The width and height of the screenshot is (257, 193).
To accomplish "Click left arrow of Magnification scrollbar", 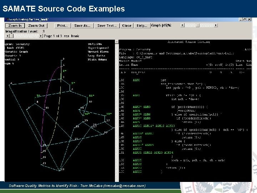I will (7, 36).
